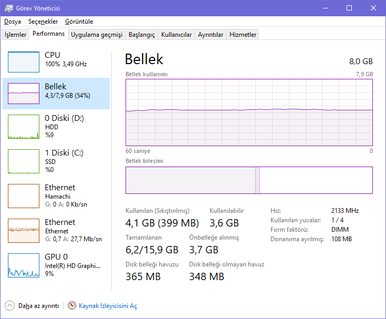Collapse view with the Daha az ayrıntı arrow
Screen dimensions: 386x319
[x=10, y=305]
